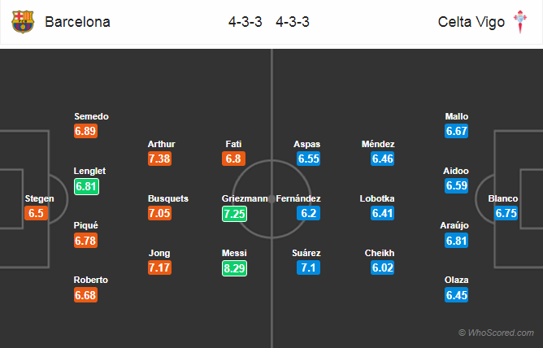Click Blanco's 6.75 goalkeeper rating badge
Viewport: 543px width, 348px height.
click(x=506, y=213)
